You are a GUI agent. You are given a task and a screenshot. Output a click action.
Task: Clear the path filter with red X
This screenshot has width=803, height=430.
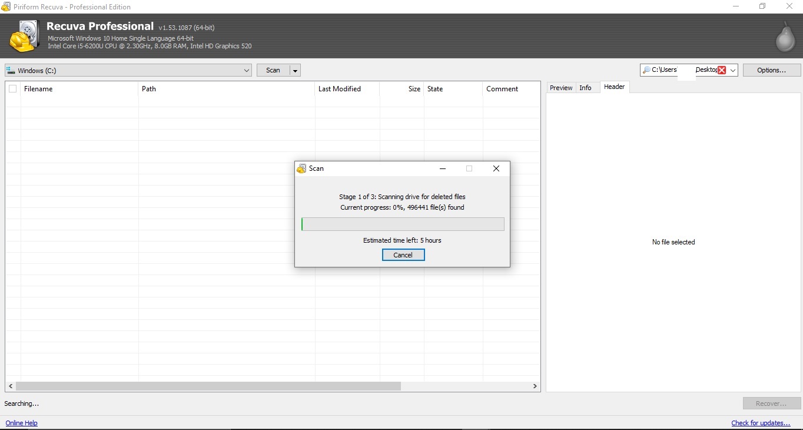point(722,70)
